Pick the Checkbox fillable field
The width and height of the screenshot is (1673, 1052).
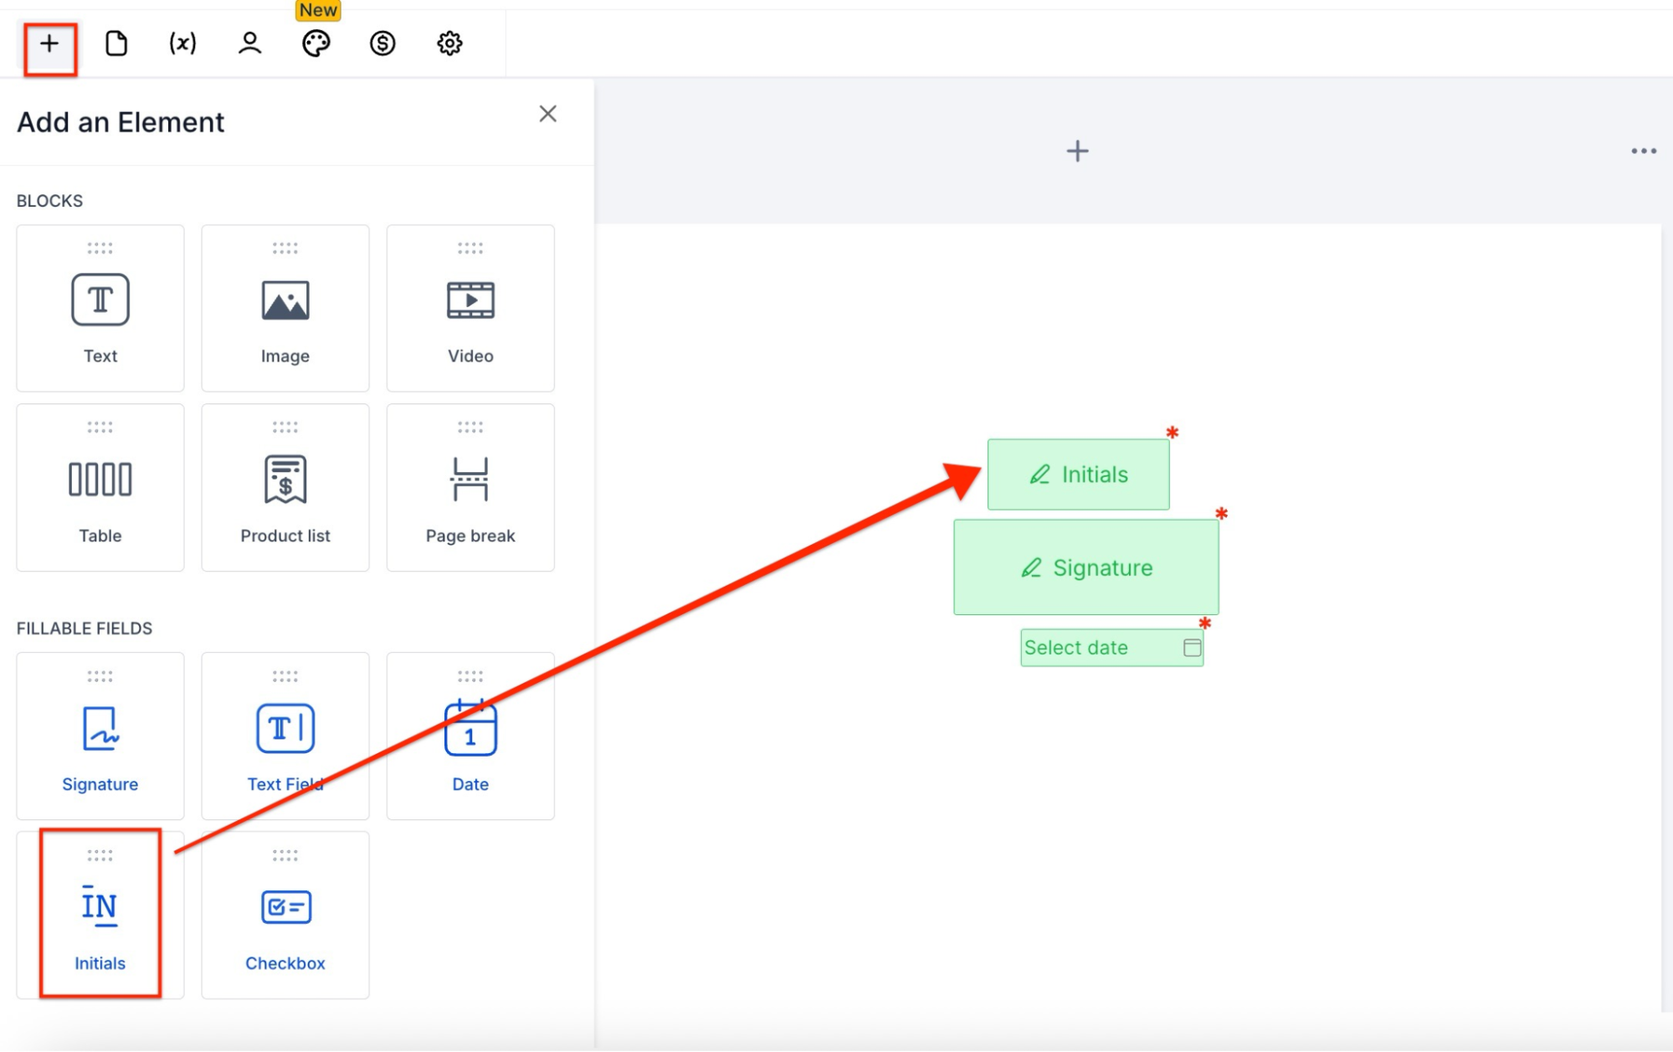[x=285, y=915]
